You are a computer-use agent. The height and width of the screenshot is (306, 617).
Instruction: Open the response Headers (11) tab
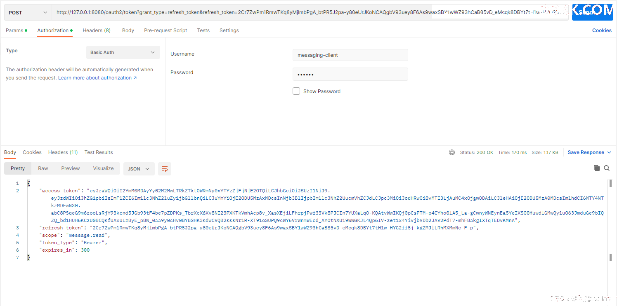coord(63,152)
